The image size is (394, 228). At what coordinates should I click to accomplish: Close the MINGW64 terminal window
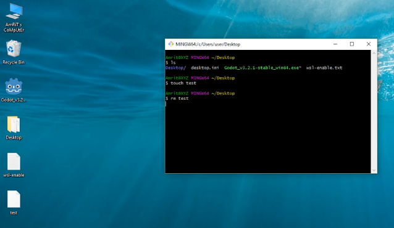369,44
